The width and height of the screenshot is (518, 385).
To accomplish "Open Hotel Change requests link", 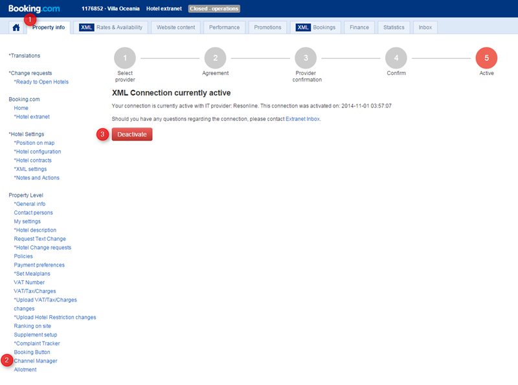I will click(43, 248).
